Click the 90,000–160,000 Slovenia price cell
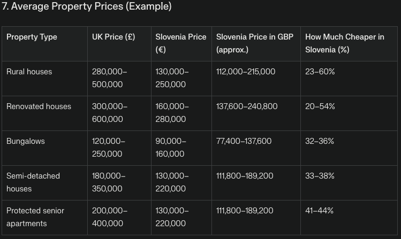 (x=171, y=148)
